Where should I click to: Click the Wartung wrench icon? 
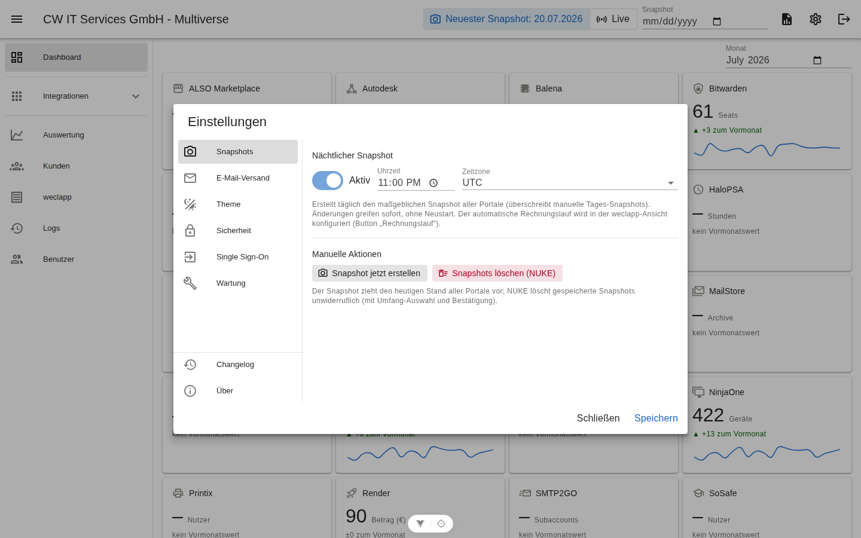[190, 283]
